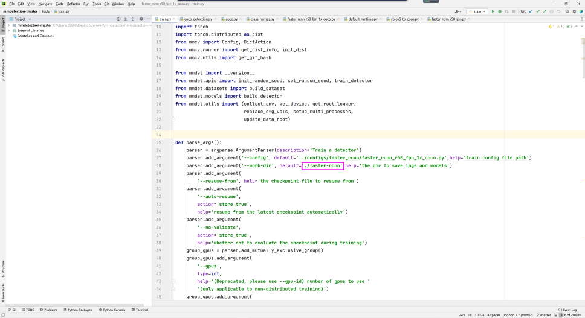Open the train run configuration dropdown
Image resolution: width=585 pixels, height=318 pixels.
pos(479,11)
